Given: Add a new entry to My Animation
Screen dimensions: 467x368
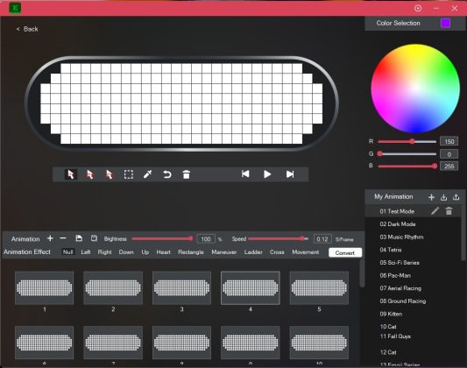Looking at the screenshot, I should tap(431, 197).
